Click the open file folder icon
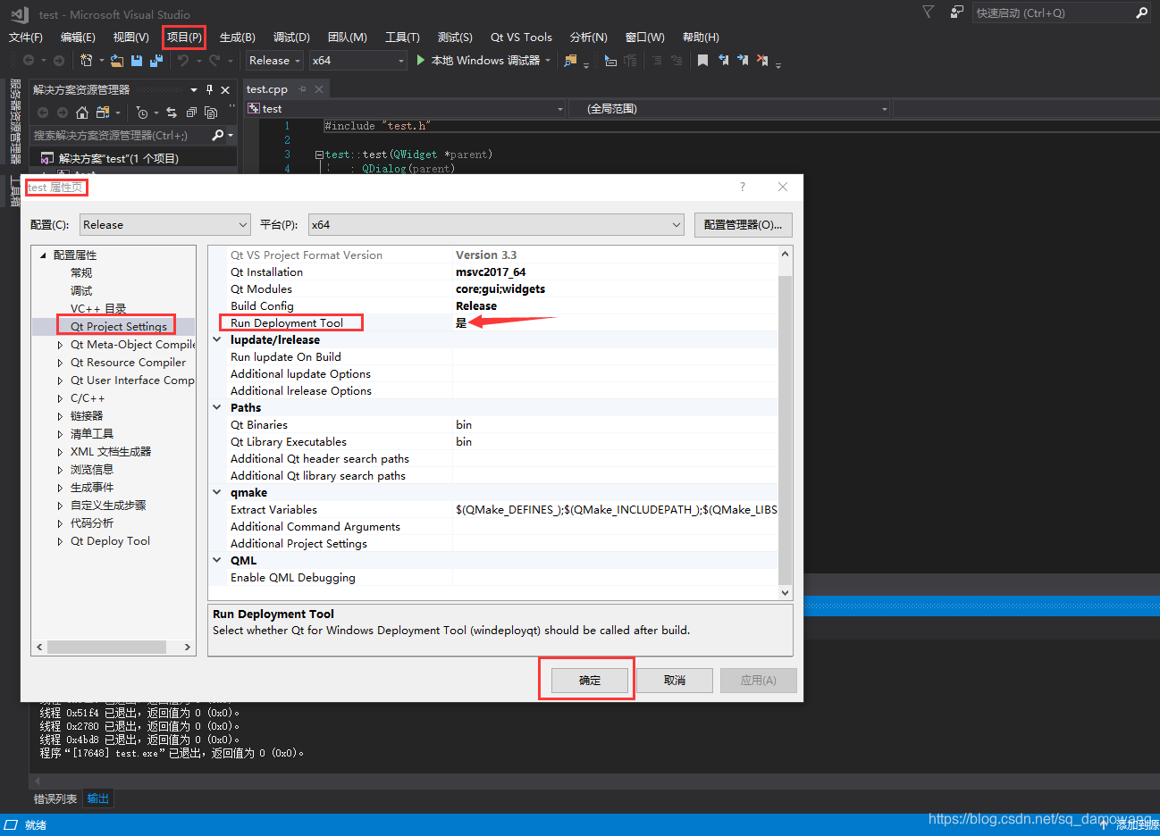Screen dimensions: 1160x836 [117, 60]
